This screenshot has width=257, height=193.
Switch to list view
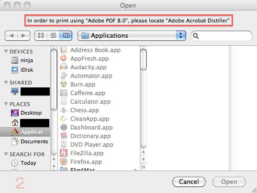point(53,35)
